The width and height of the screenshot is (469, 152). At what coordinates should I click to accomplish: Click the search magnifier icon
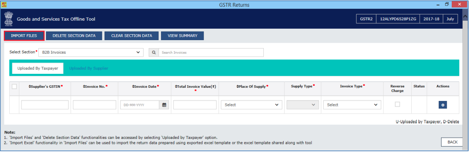click(x=154, y=52)
